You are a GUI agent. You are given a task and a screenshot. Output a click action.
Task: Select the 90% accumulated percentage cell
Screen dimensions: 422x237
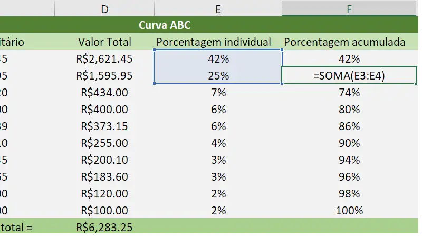[x=349, y=143]
